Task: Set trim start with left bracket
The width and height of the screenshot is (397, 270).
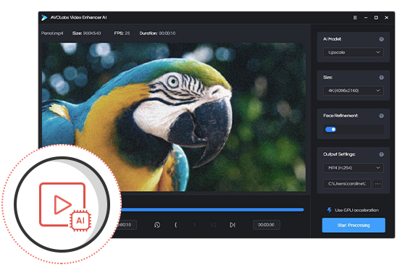Action: 176,224
